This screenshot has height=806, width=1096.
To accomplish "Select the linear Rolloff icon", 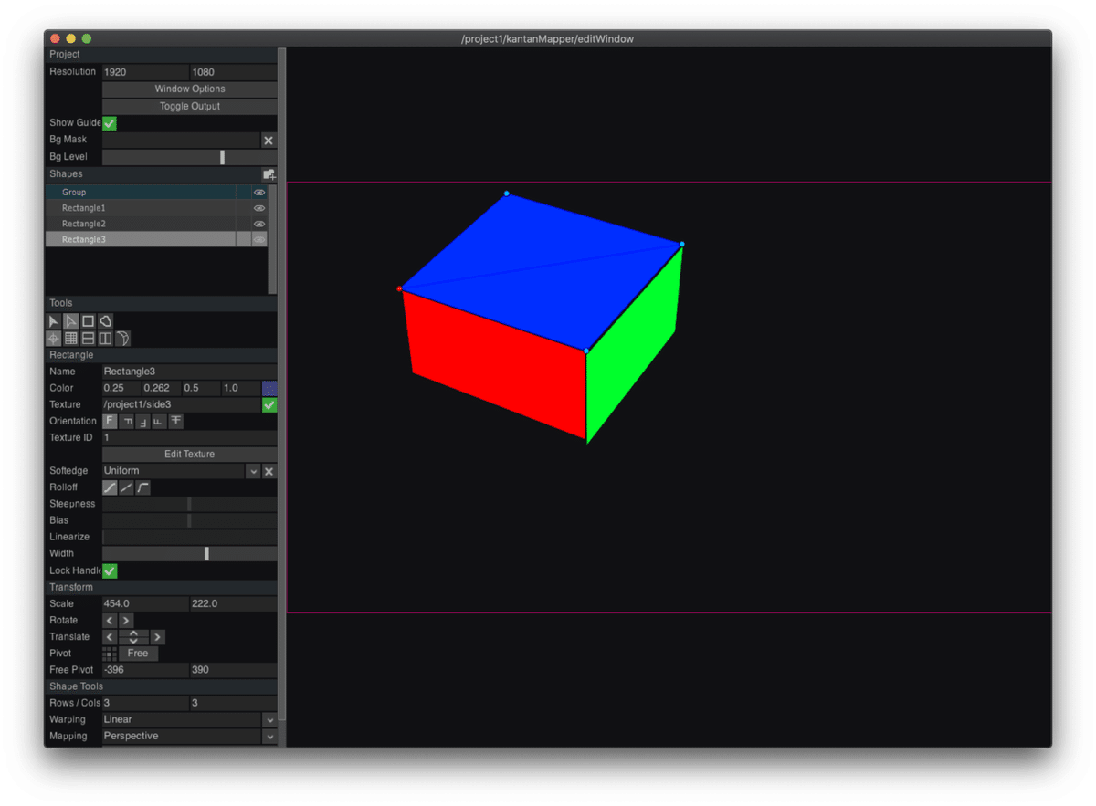I will click(126, 487).
